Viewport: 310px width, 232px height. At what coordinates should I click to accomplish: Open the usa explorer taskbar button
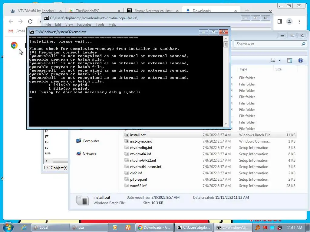(x=89, y=227)
